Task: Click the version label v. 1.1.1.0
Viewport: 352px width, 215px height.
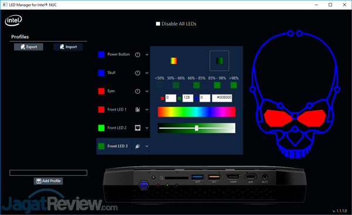Action: point(340,211)
